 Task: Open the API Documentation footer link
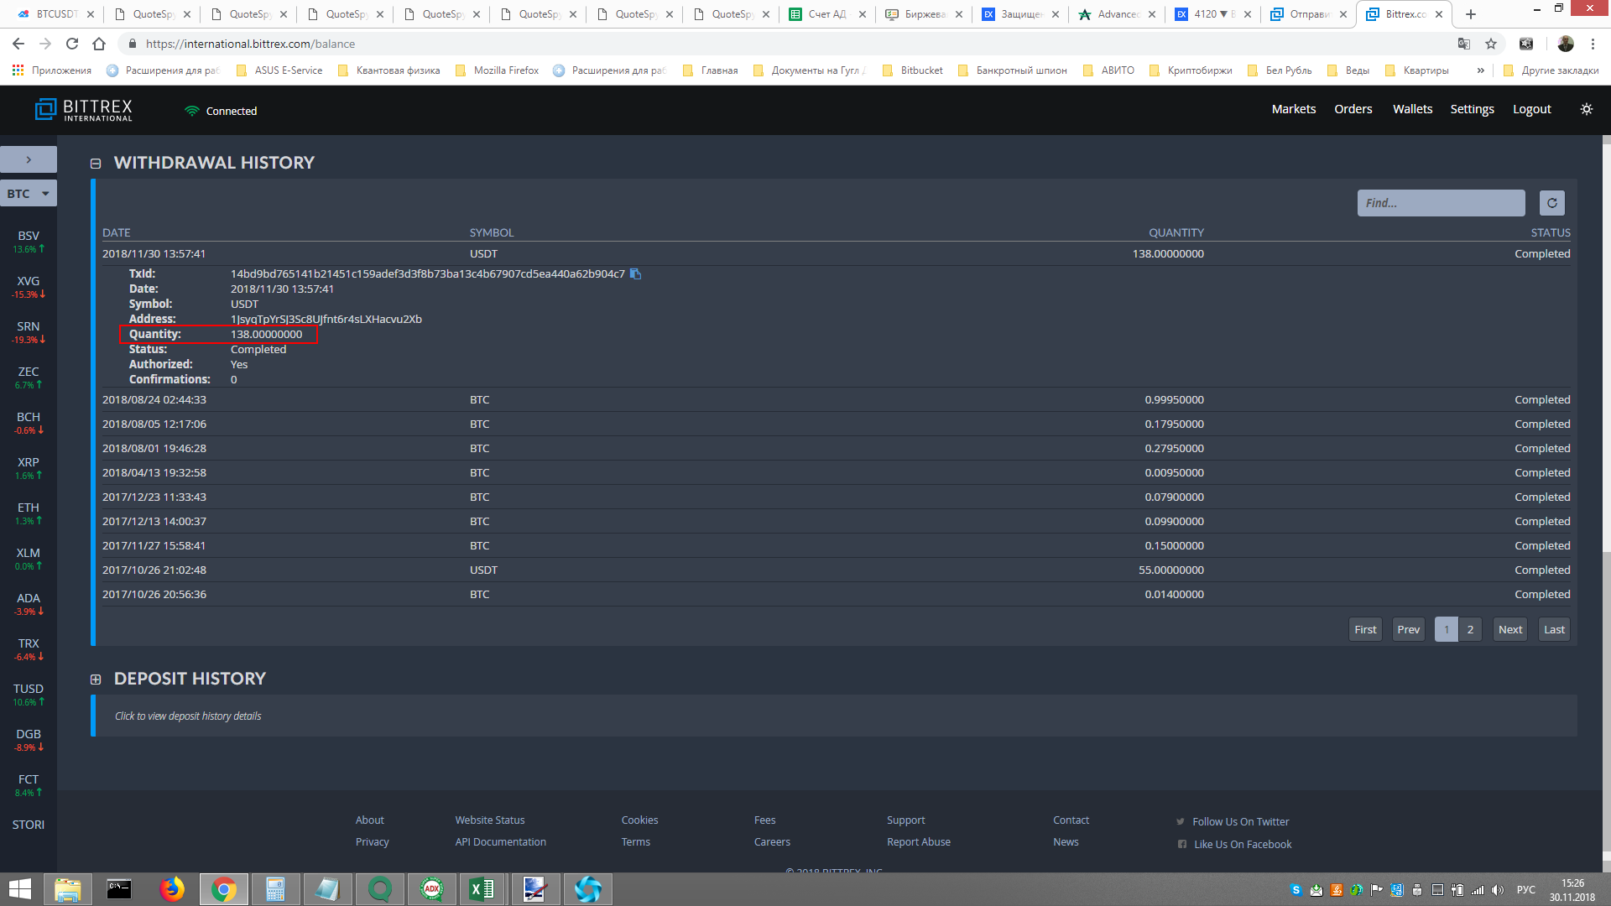tap(500, 842)
